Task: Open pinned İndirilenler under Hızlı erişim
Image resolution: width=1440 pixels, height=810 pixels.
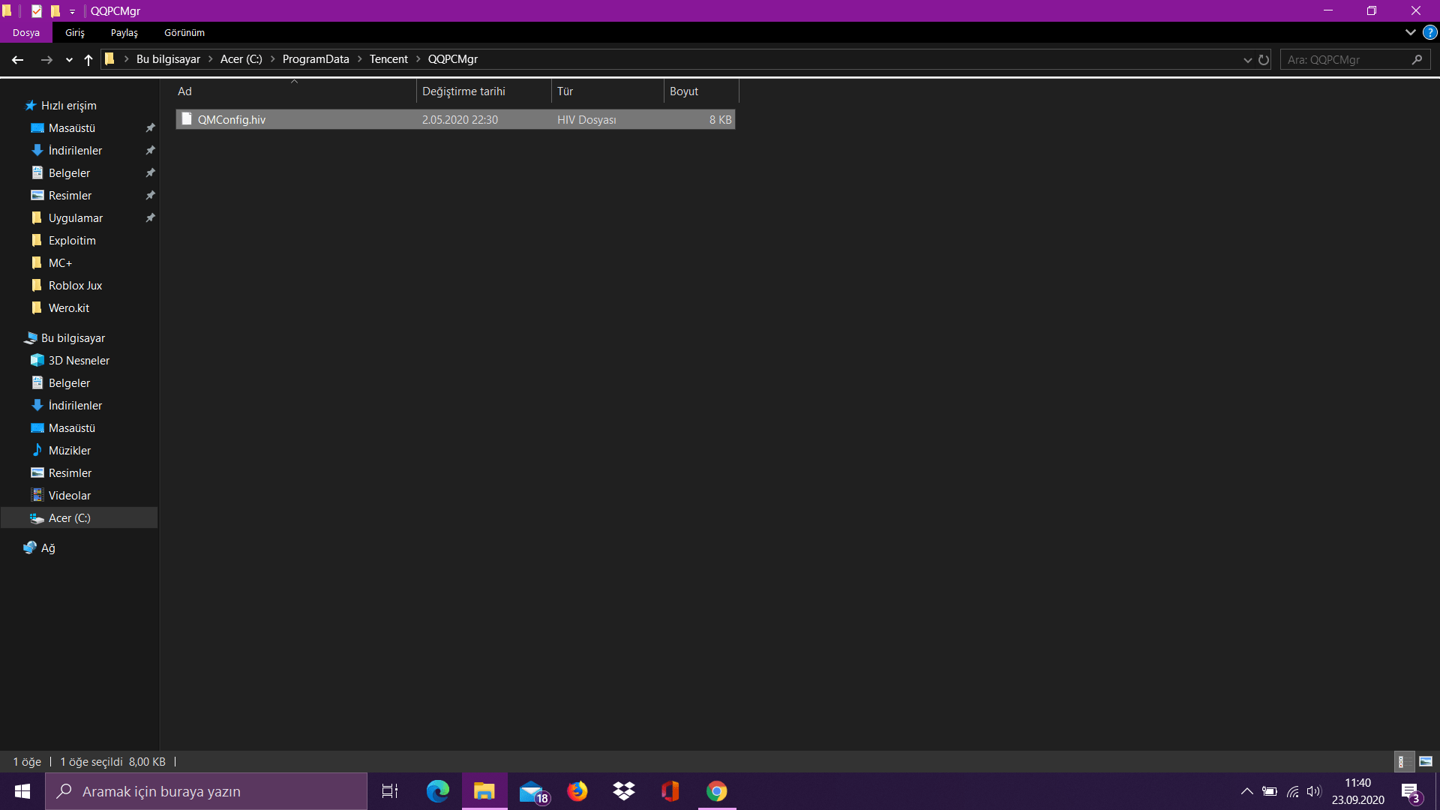Action: (x=75, y=151)
